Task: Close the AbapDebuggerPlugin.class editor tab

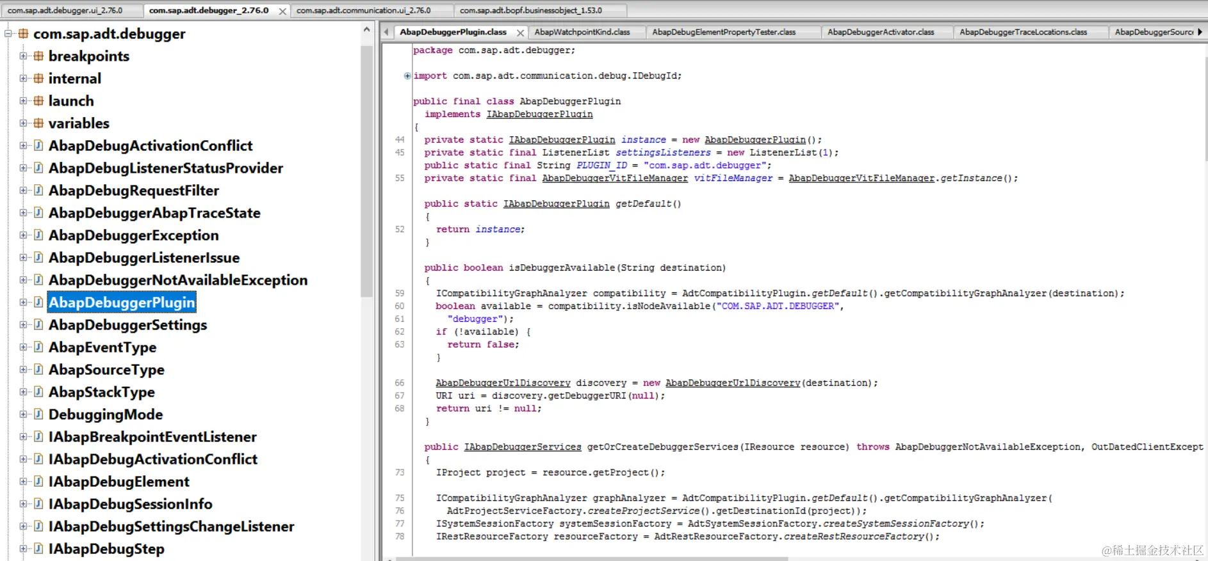Action: click(x=520, y=33)
